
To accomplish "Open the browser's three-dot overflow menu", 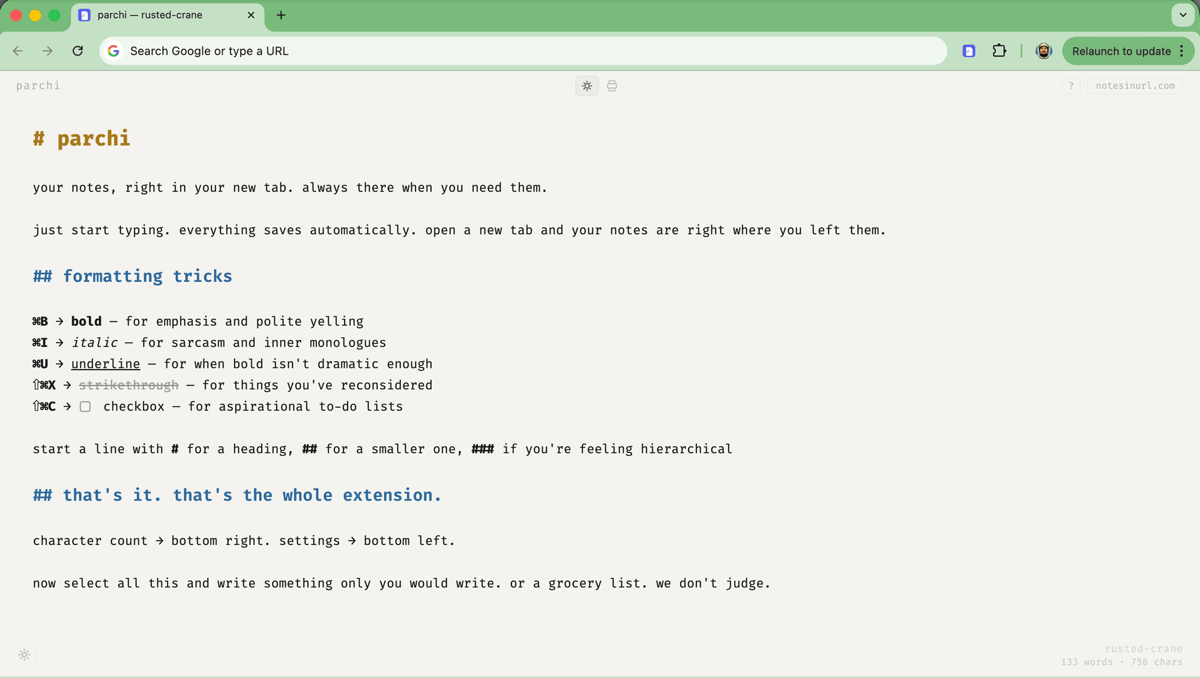I will tap(1182, 51).
